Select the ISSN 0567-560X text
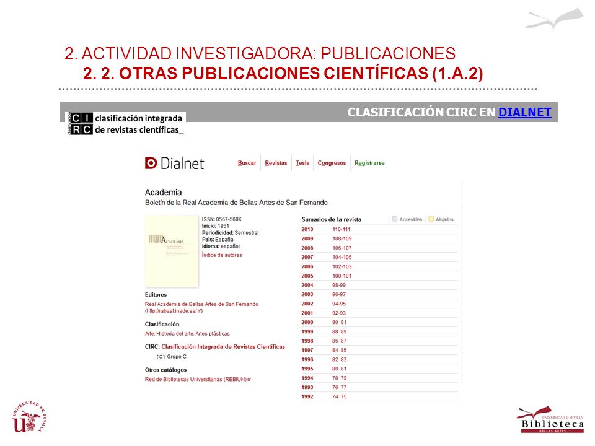Image resolution: width=595 pixels, height=446 pixels. [222, 219]
